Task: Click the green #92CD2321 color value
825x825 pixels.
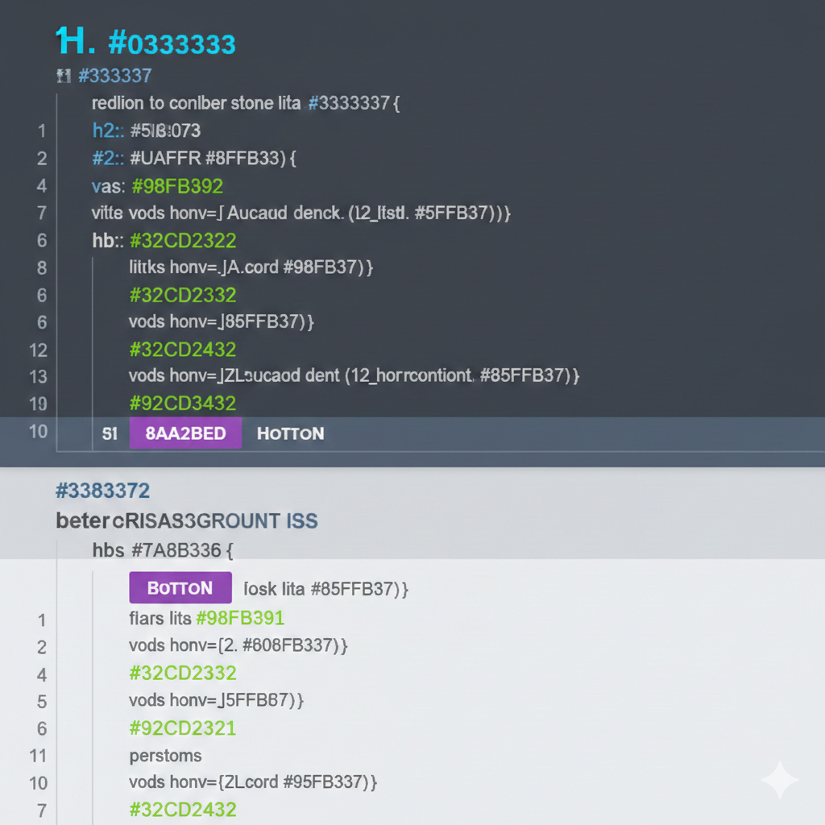Action: pyautogui.click(x=182, y=728)
